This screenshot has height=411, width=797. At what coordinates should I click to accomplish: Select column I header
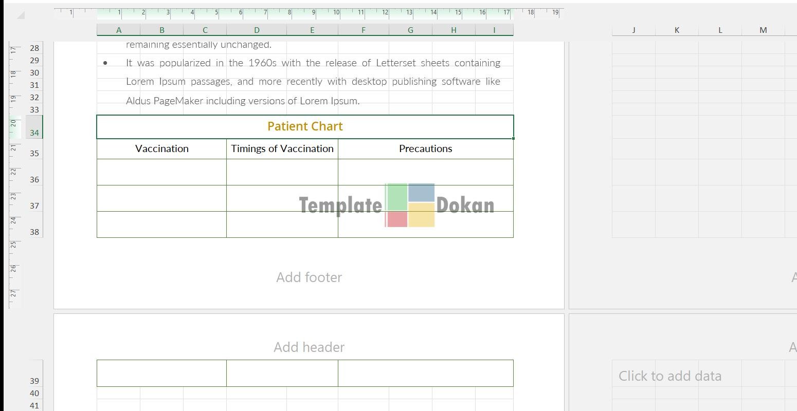[494, 30]
